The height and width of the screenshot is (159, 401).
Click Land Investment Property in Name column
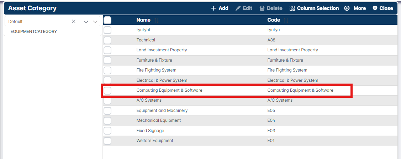pyautogui.click(x=162, y=50)
